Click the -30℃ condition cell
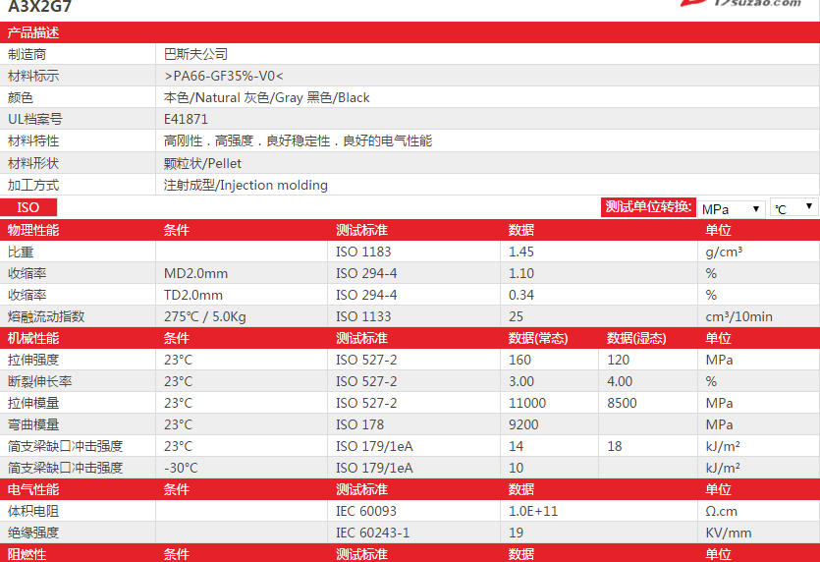The width and height of the screenshot is (820, 562). (x=181, y=468)
